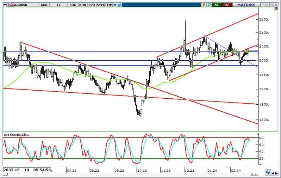
Task: Click the orange lightning bolt icon
Action: [204, 5]
